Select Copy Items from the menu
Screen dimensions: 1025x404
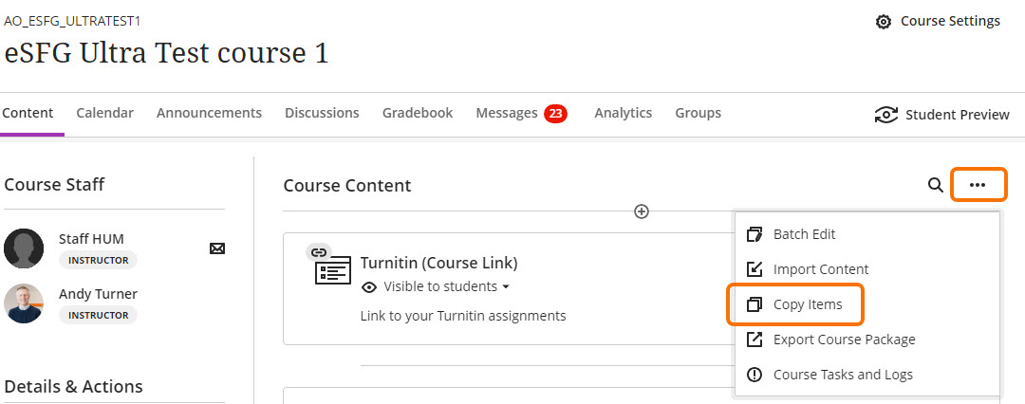pos(807,304)
